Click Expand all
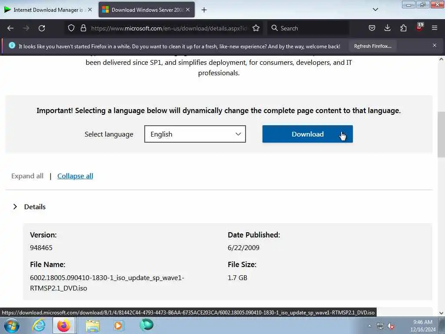 [27, 176]
